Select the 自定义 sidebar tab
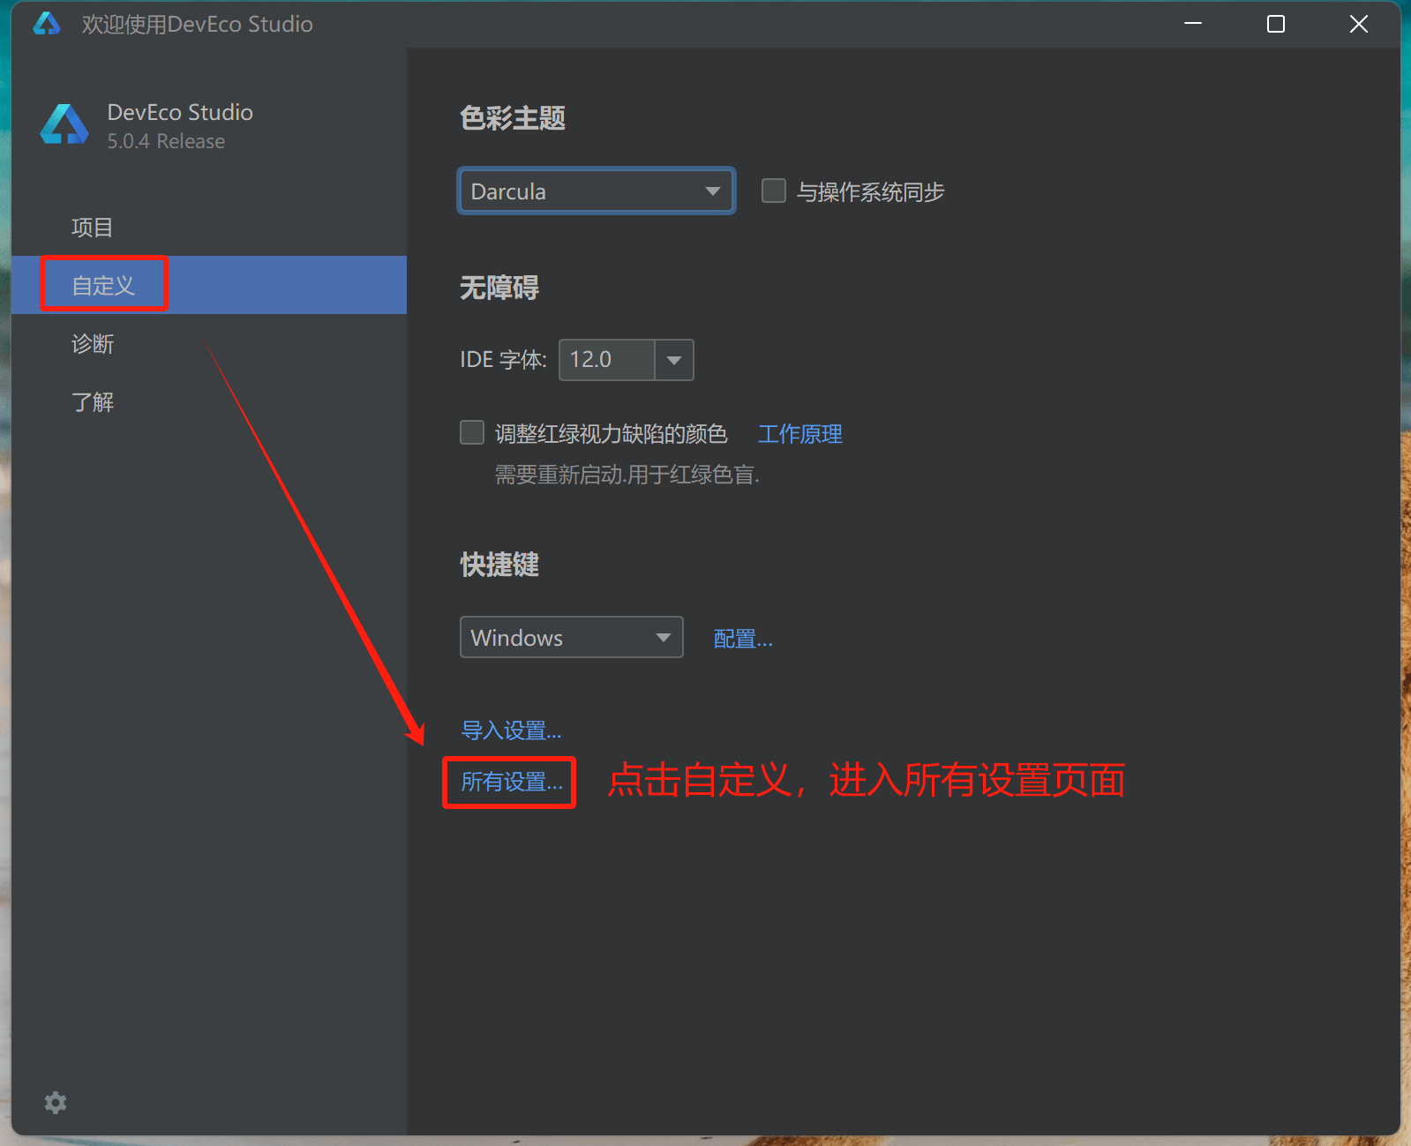1411x1146 pixels. coord(209,285)
